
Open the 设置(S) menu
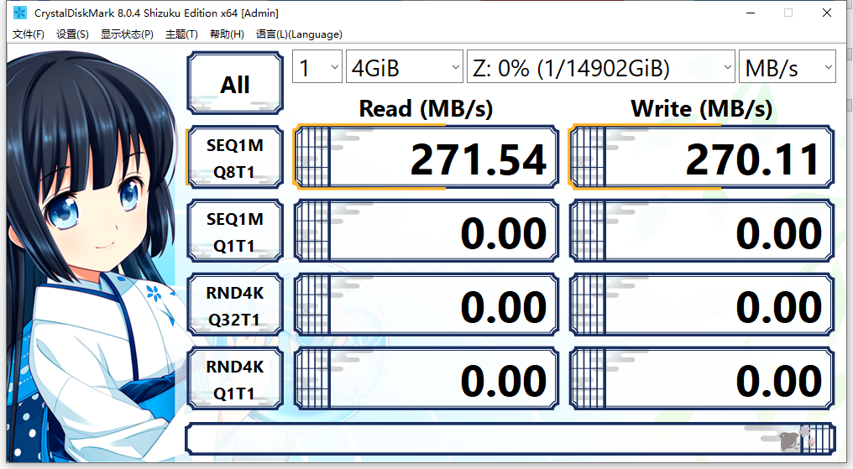[x=72, y=34]
